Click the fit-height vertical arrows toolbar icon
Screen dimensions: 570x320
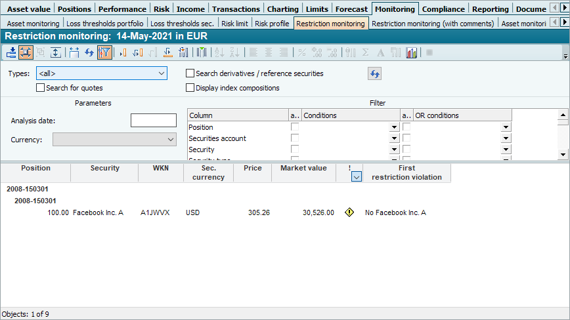coord(56,52)
